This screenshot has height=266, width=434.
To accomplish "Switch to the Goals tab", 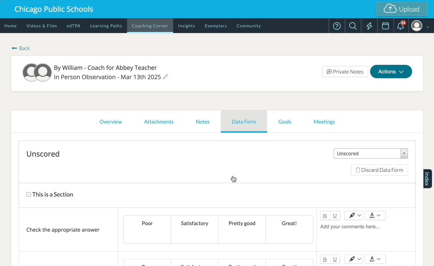I will pos(285,121).
